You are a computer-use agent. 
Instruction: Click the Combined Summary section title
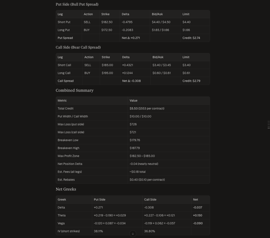[x=74, y=90]
